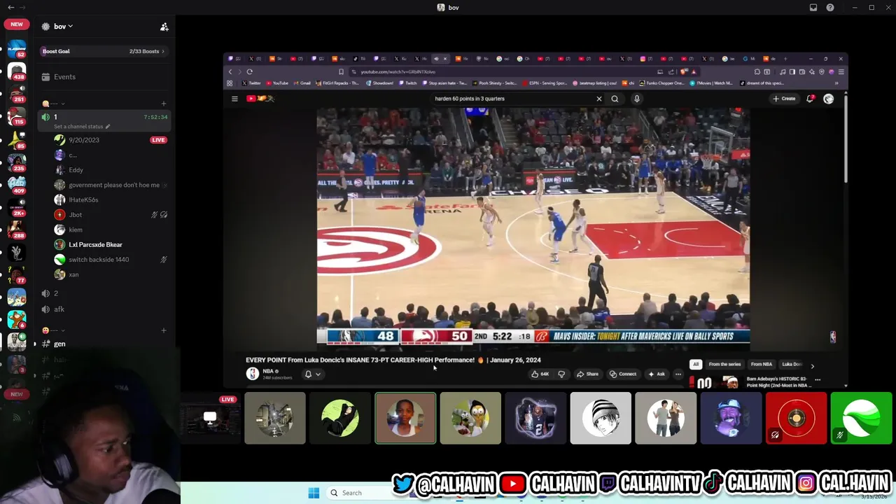The image size is (896, 504).
Task: Click the YouTube Create button
Action: (x=784, y=99)
